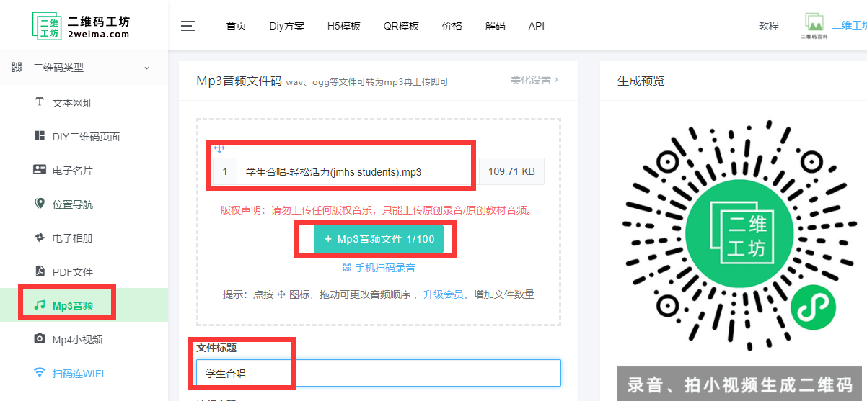Open the 首页 menu item
Image resolution: width=867 pixels, height=401 pixels.
[236, 26]
